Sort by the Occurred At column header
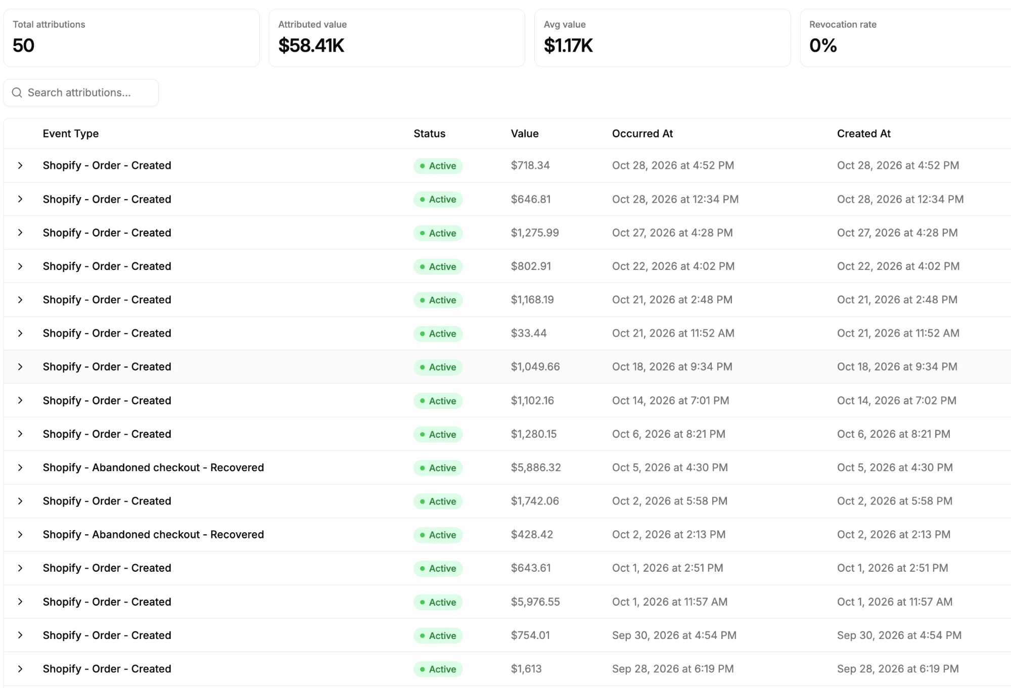The width and height of the screenshot is (1011, 688). (642, 133)
